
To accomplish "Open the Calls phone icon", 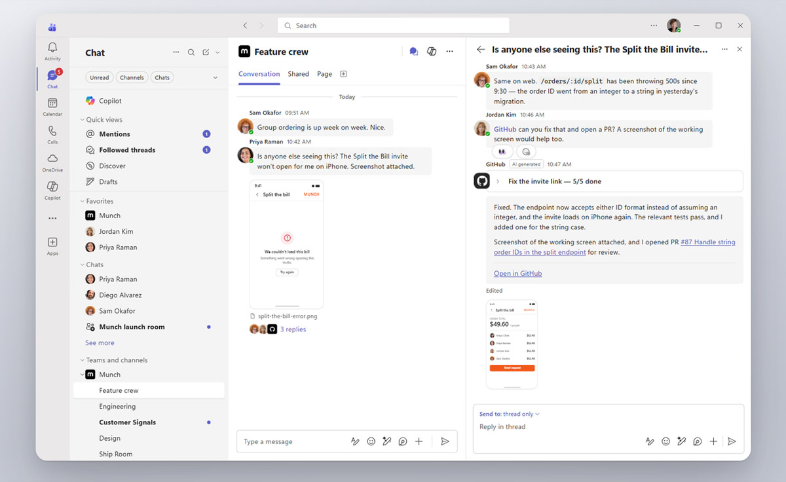I will pyautogui.click(x=52, y=131).
